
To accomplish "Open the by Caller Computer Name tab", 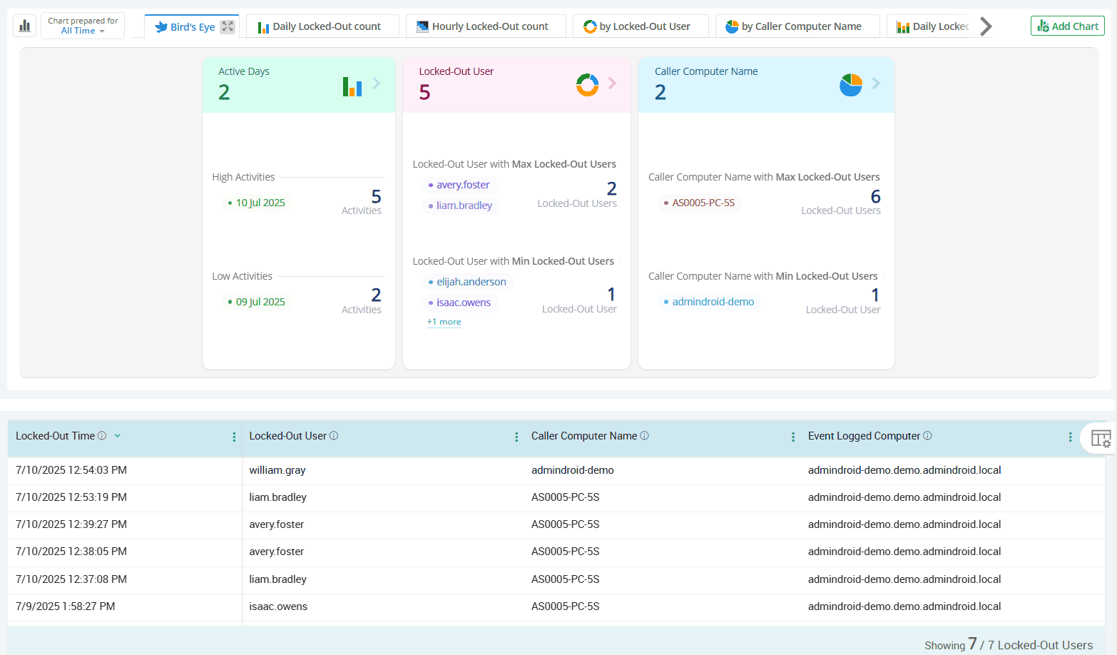I will [x=793, y=26].
